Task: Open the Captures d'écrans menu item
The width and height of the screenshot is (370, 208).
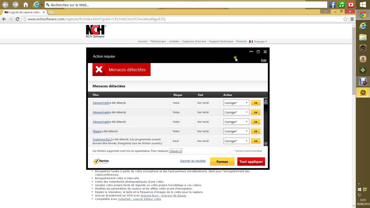Action: (x=194, y=41)
